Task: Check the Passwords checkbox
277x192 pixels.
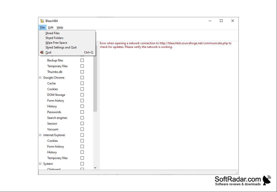Action: (82, 112)
